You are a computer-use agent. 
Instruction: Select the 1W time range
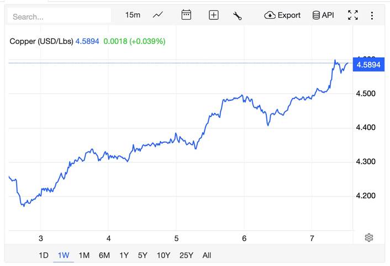64,255
